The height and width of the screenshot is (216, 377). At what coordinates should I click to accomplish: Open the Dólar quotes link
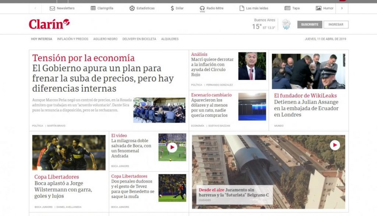tap(180, 8)
